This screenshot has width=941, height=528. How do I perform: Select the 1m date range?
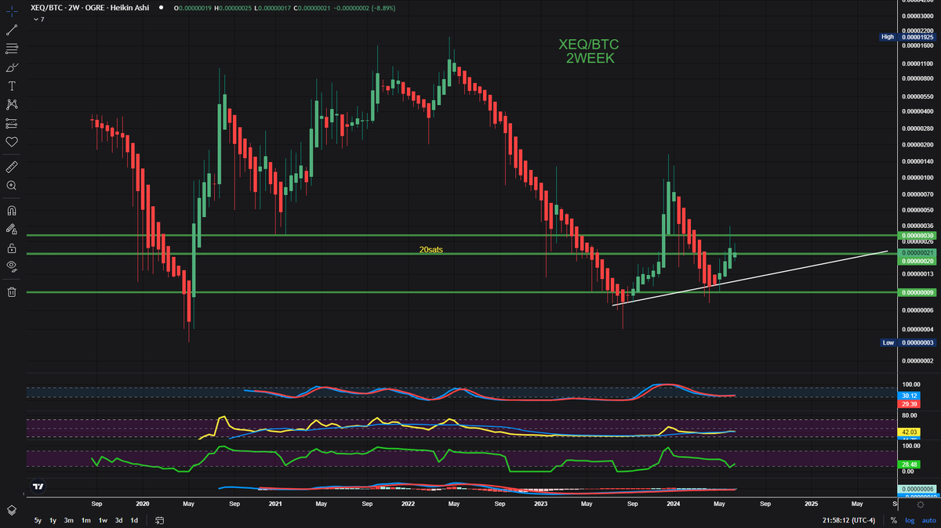click(x=86, y=520)
